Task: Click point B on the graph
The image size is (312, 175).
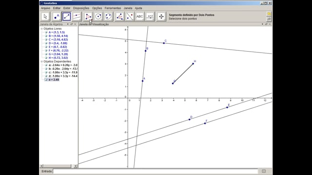Action: click(x=146, y=51)
